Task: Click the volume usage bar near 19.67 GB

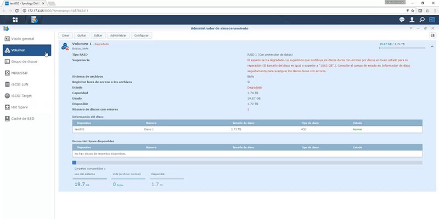Action: pos(402,48)
